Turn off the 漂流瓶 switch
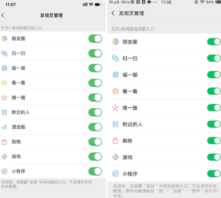Image resolution: width=221 pixels, height=198 pixels. coord(95,127)
